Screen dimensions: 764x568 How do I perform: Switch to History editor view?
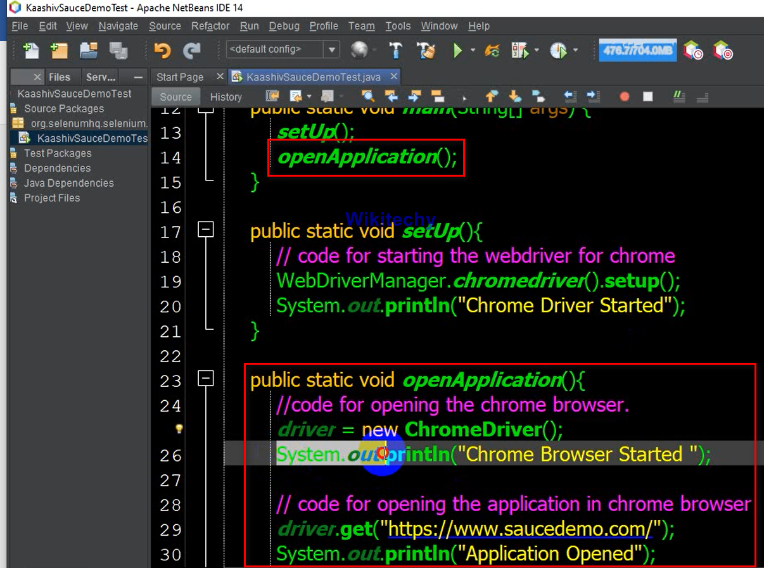tap(226, 97)
